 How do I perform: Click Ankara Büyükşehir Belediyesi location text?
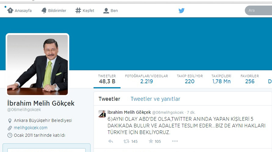[43, 120]
